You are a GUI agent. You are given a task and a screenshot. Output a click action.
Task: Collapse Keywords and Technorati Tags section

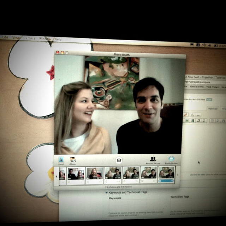[x=107, y=192]
